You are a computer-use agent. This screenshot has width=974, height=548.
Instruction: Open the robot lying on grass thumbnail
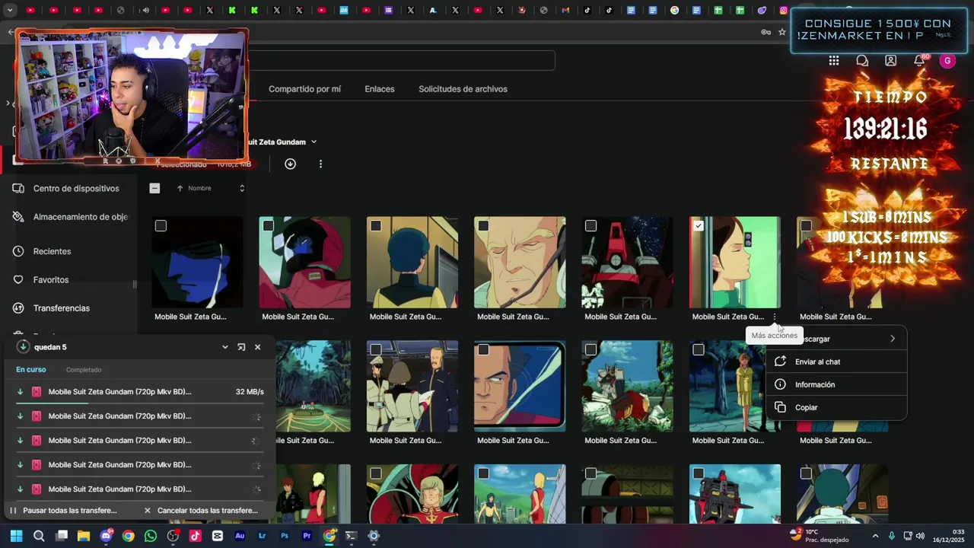pyautogui.click(x=627, y=387)
